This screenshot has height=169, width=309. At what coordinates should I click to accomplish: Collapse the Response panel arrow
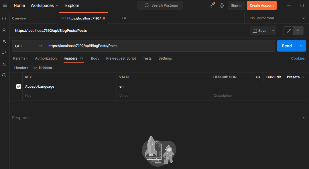[x=304, y=118]
